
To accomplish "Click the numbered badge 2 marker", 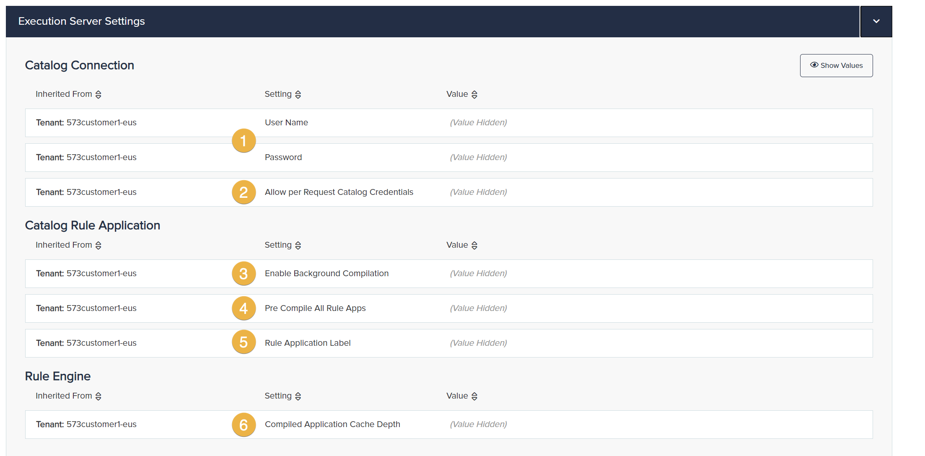I will pyautogui.click(x=244, y=192).
